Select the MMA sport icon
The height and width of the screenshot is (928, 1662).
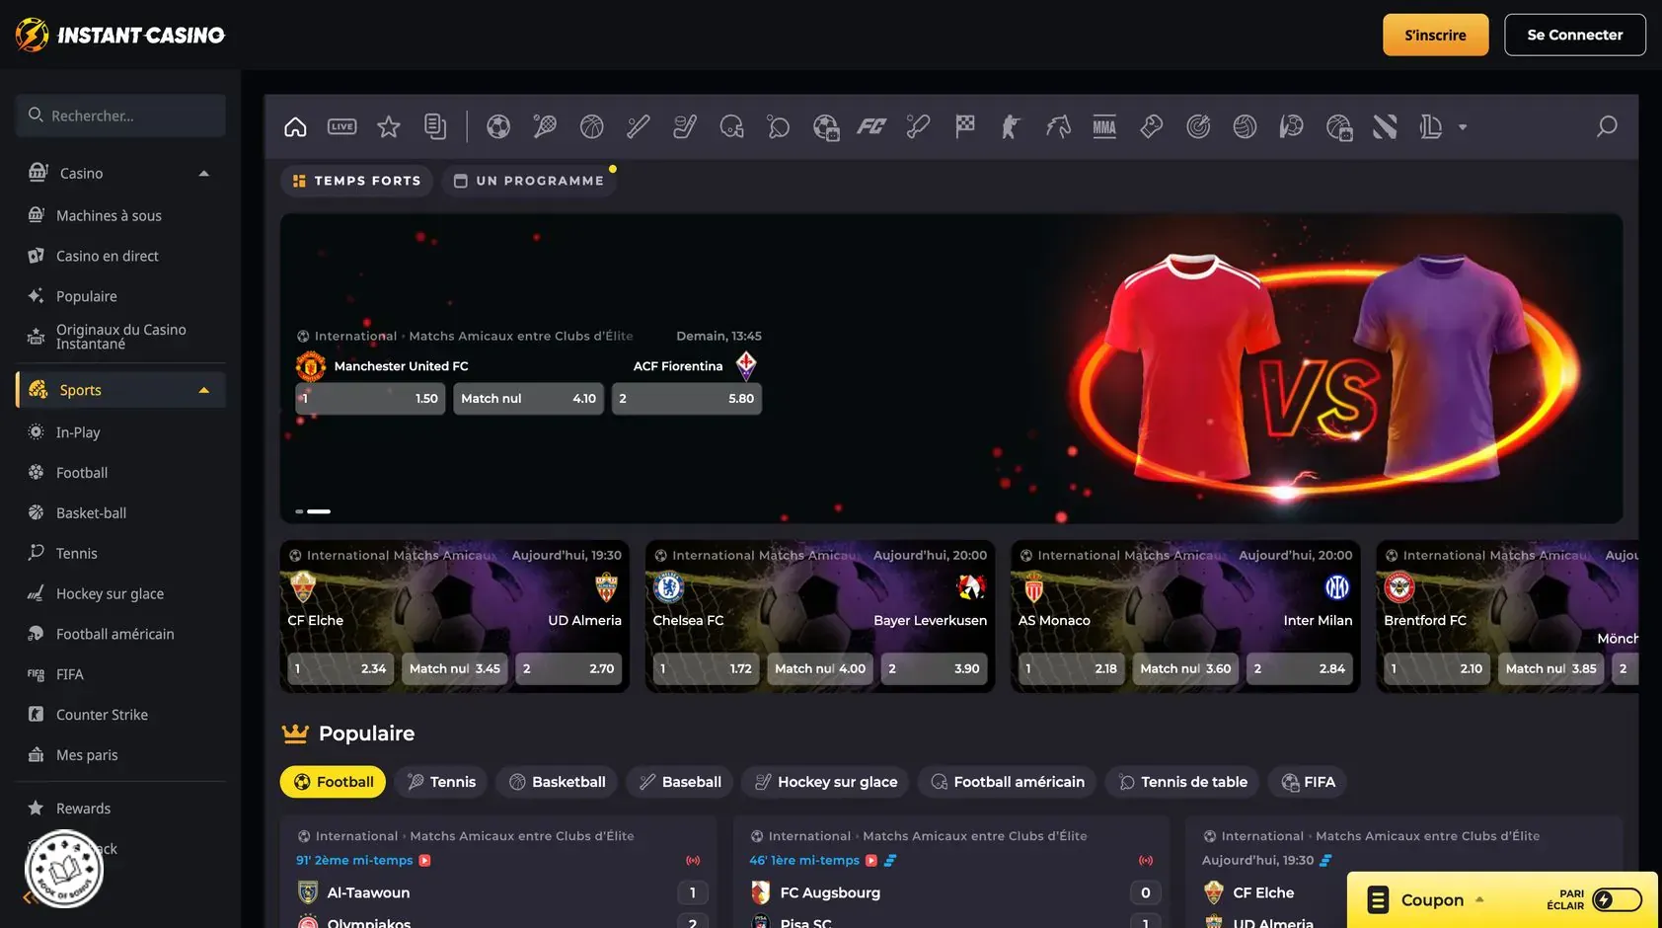(1104, 126)
